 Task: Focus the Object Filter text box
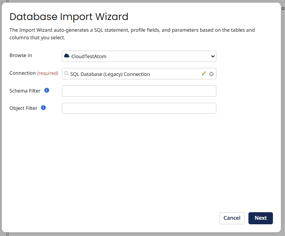pyautogui.click(x=139, y=108)
